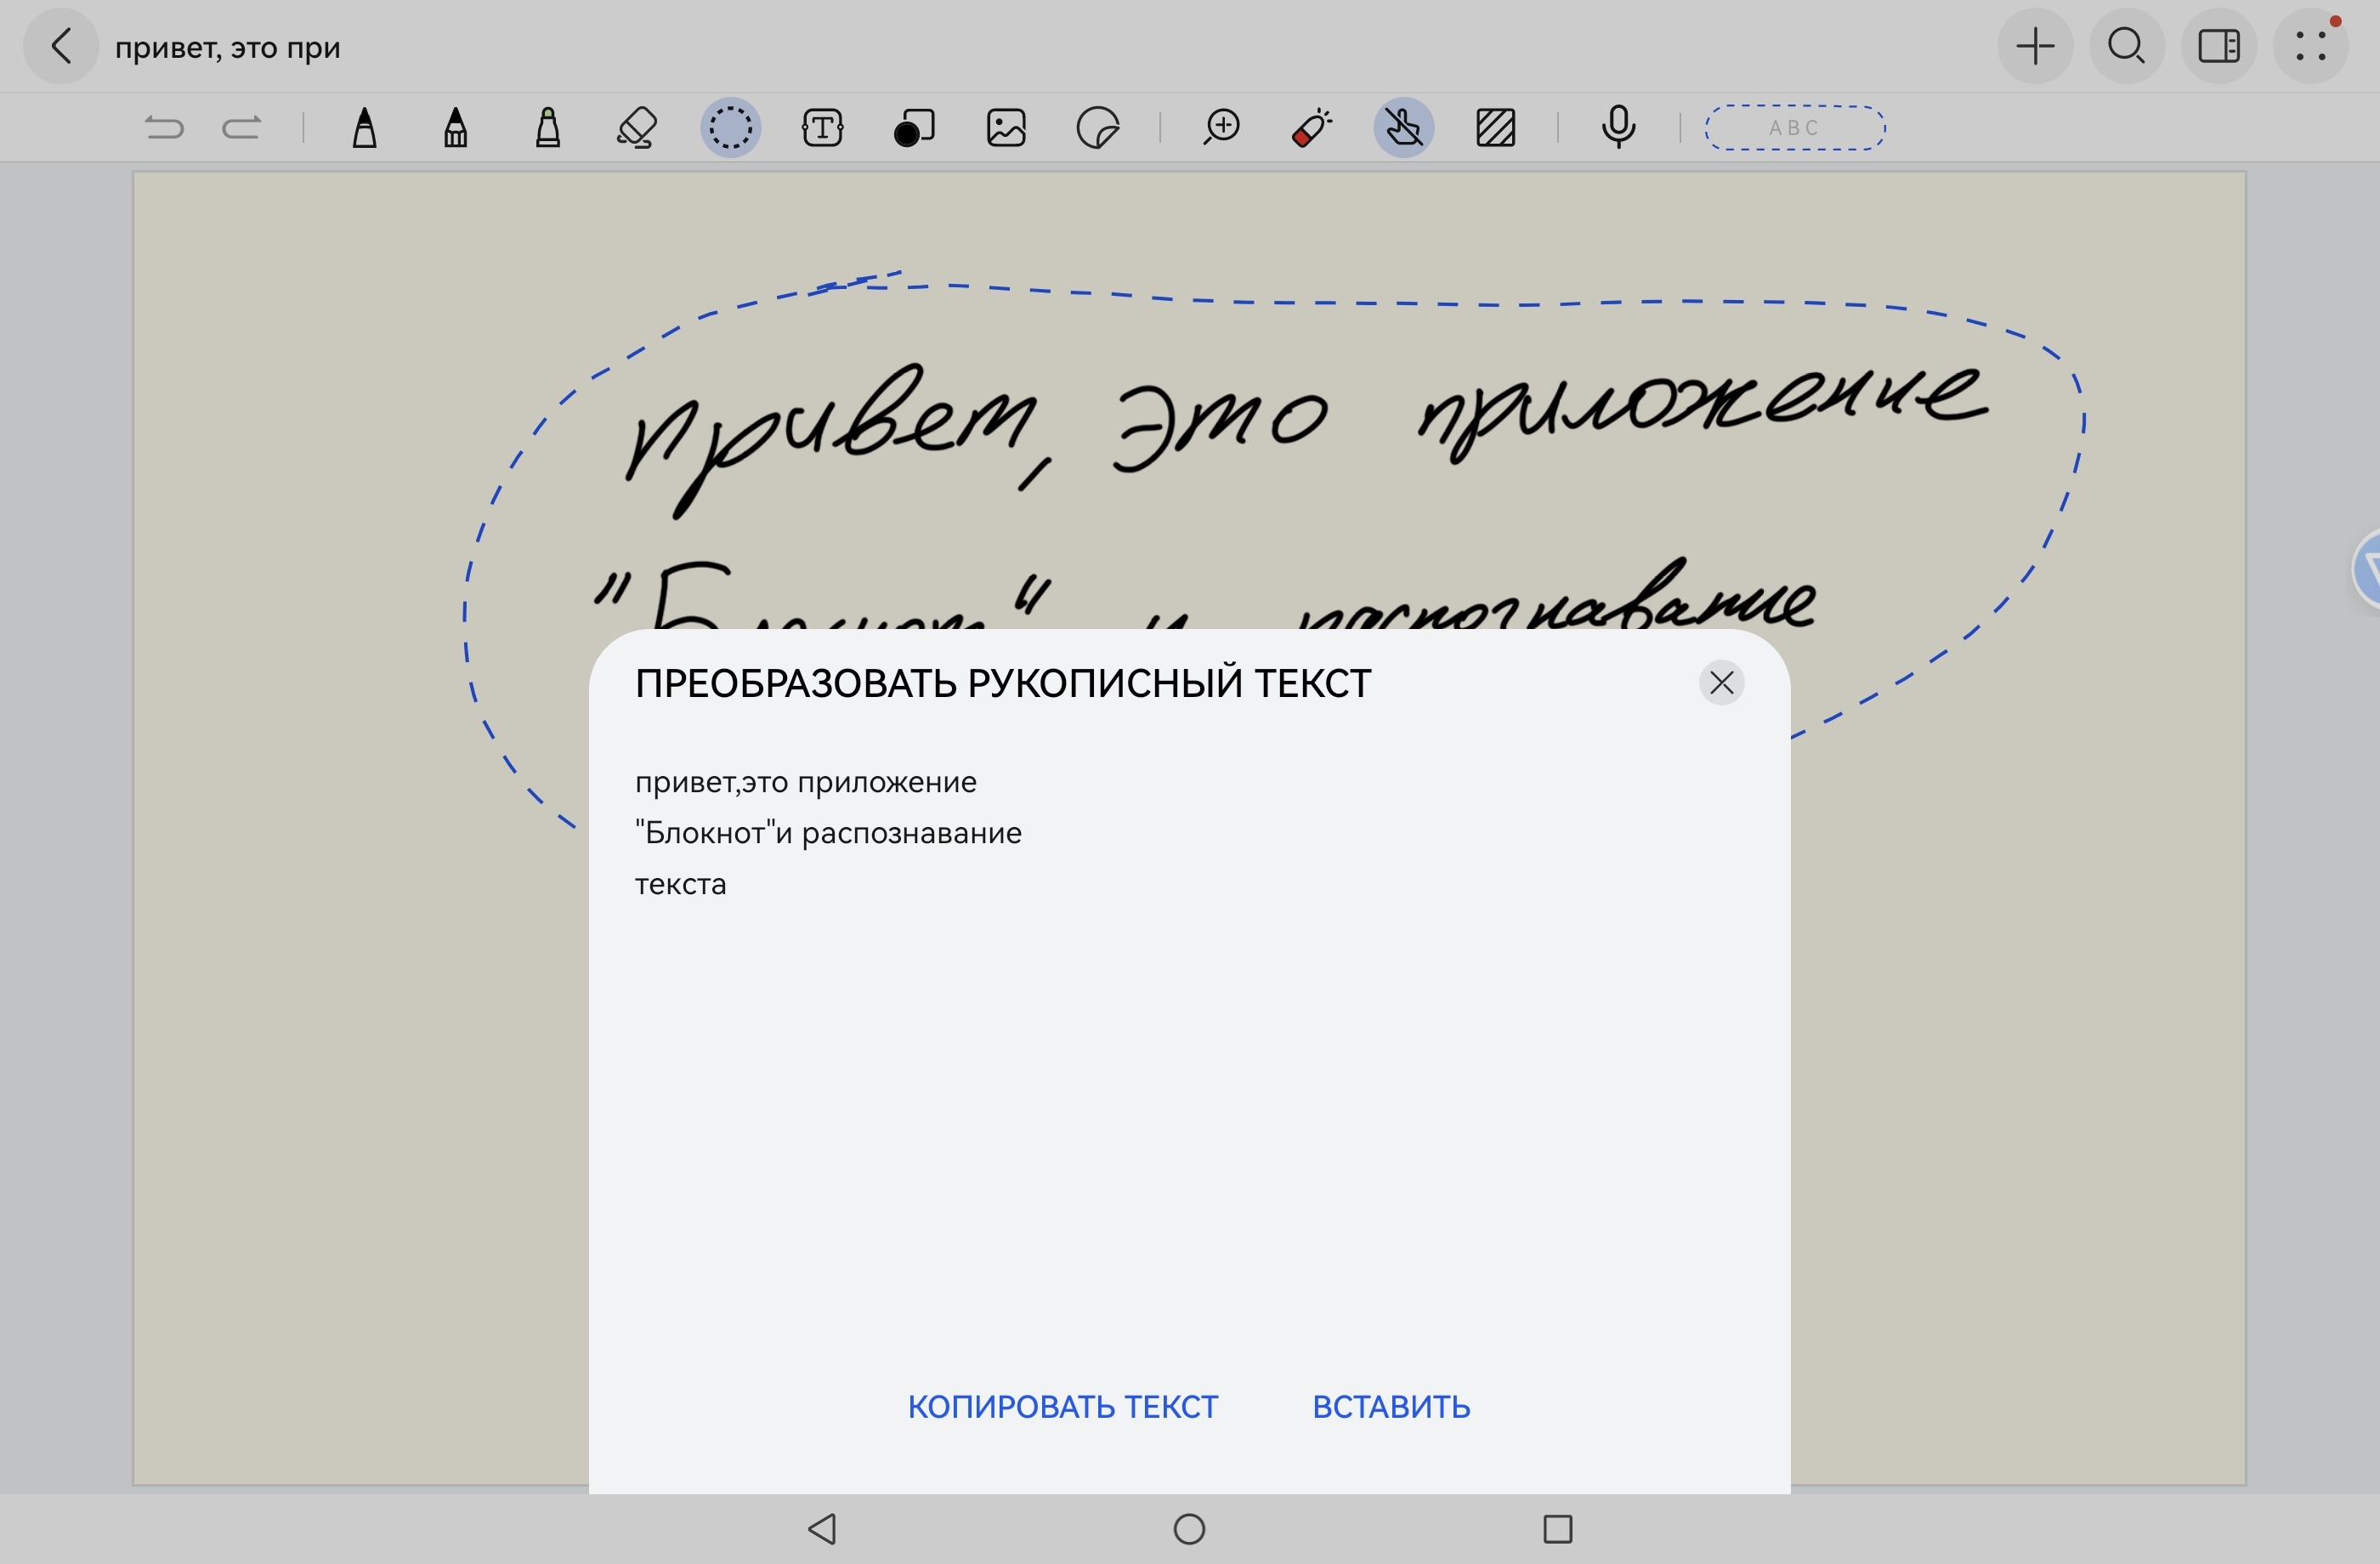Insert an image into note
Image resolution: width=2380 pixels, height=1564 pixels.
(x=1005, y=128)
